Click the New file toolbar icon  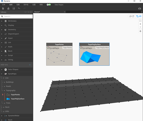(x=3, y=9)
